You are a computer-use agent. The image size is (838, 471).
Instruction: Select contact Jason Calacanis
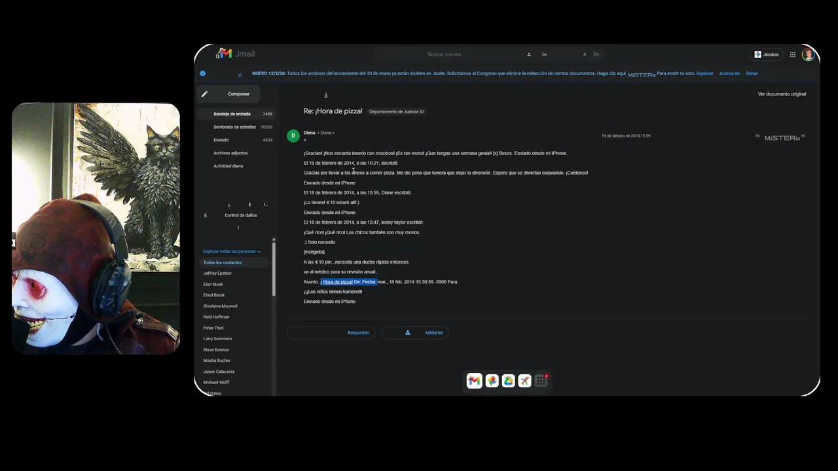tap(219, 372)
